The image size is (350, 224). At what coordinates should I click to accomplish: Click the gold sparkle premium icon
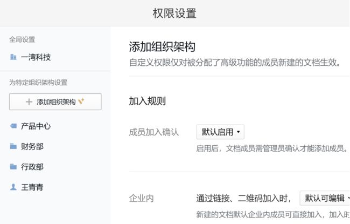tap(81, 101)
